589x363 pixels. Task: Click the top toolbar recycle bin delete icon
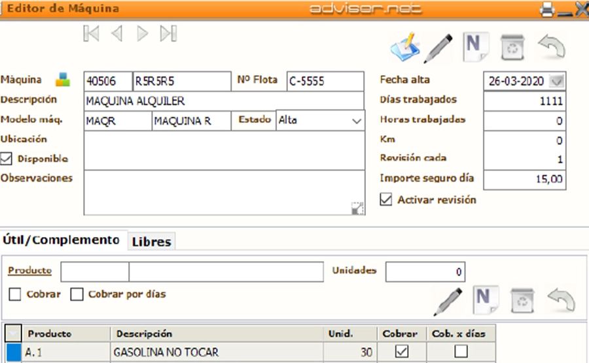point(511,47)
